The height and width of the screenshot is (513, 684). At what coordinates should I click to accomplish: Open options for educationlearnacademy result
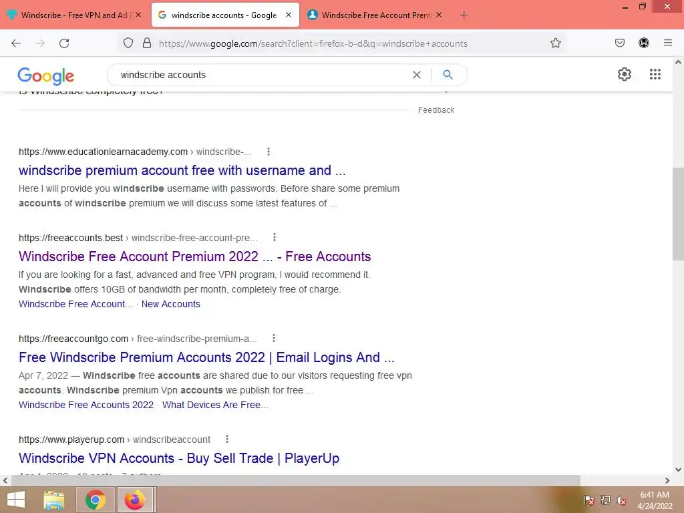tap(269, 152)
